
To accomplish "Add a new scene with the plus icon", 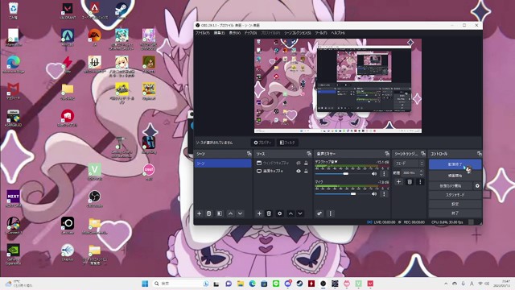I will [x=199, y=213].
